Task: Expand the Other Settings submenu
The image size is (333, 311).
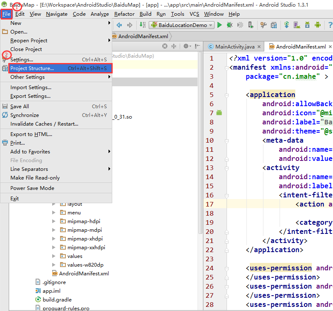Action: pyautogui.click(x=56, y=77)
